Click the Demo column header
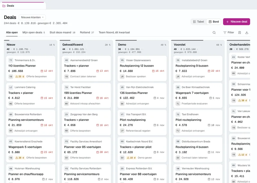This screenshot has width=257, height=183. (122, 45)
